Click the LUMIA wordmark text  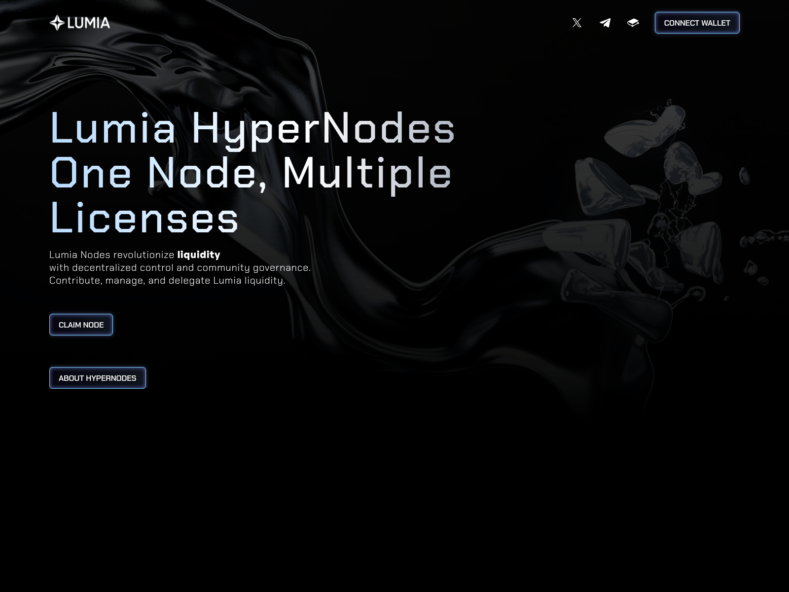(x=89, y=22)
